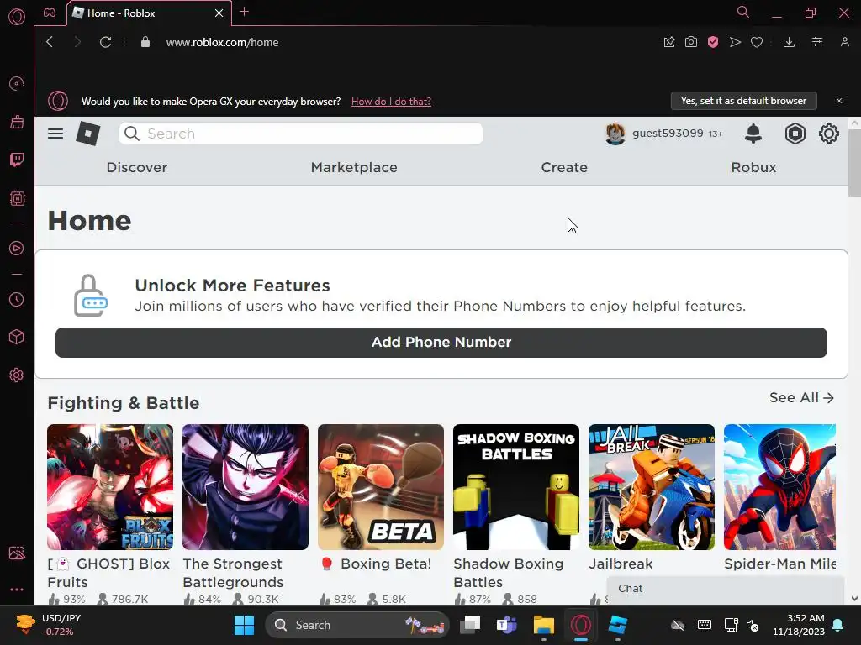
Task: Click the Roblox logo icon
Action: (x=87, y=134)
